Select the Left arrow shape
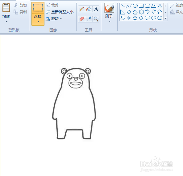 [154, 12]
